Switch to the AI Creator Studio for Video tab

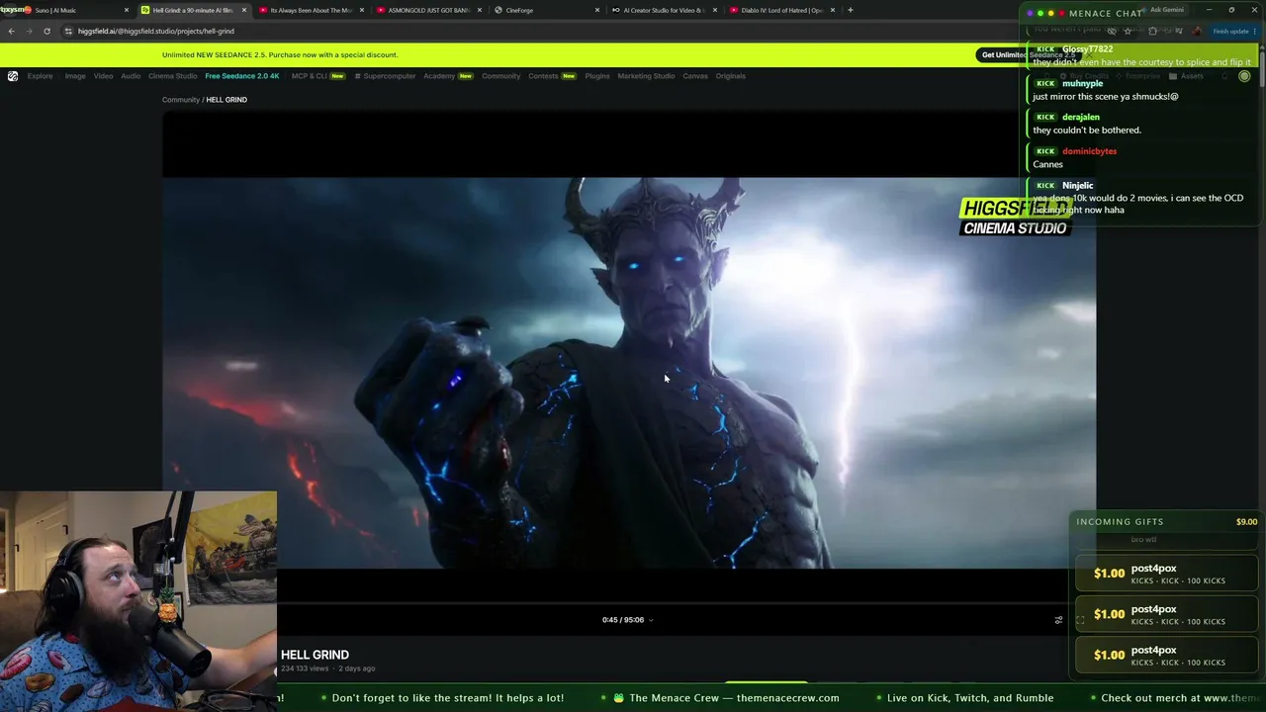point(664,10)
